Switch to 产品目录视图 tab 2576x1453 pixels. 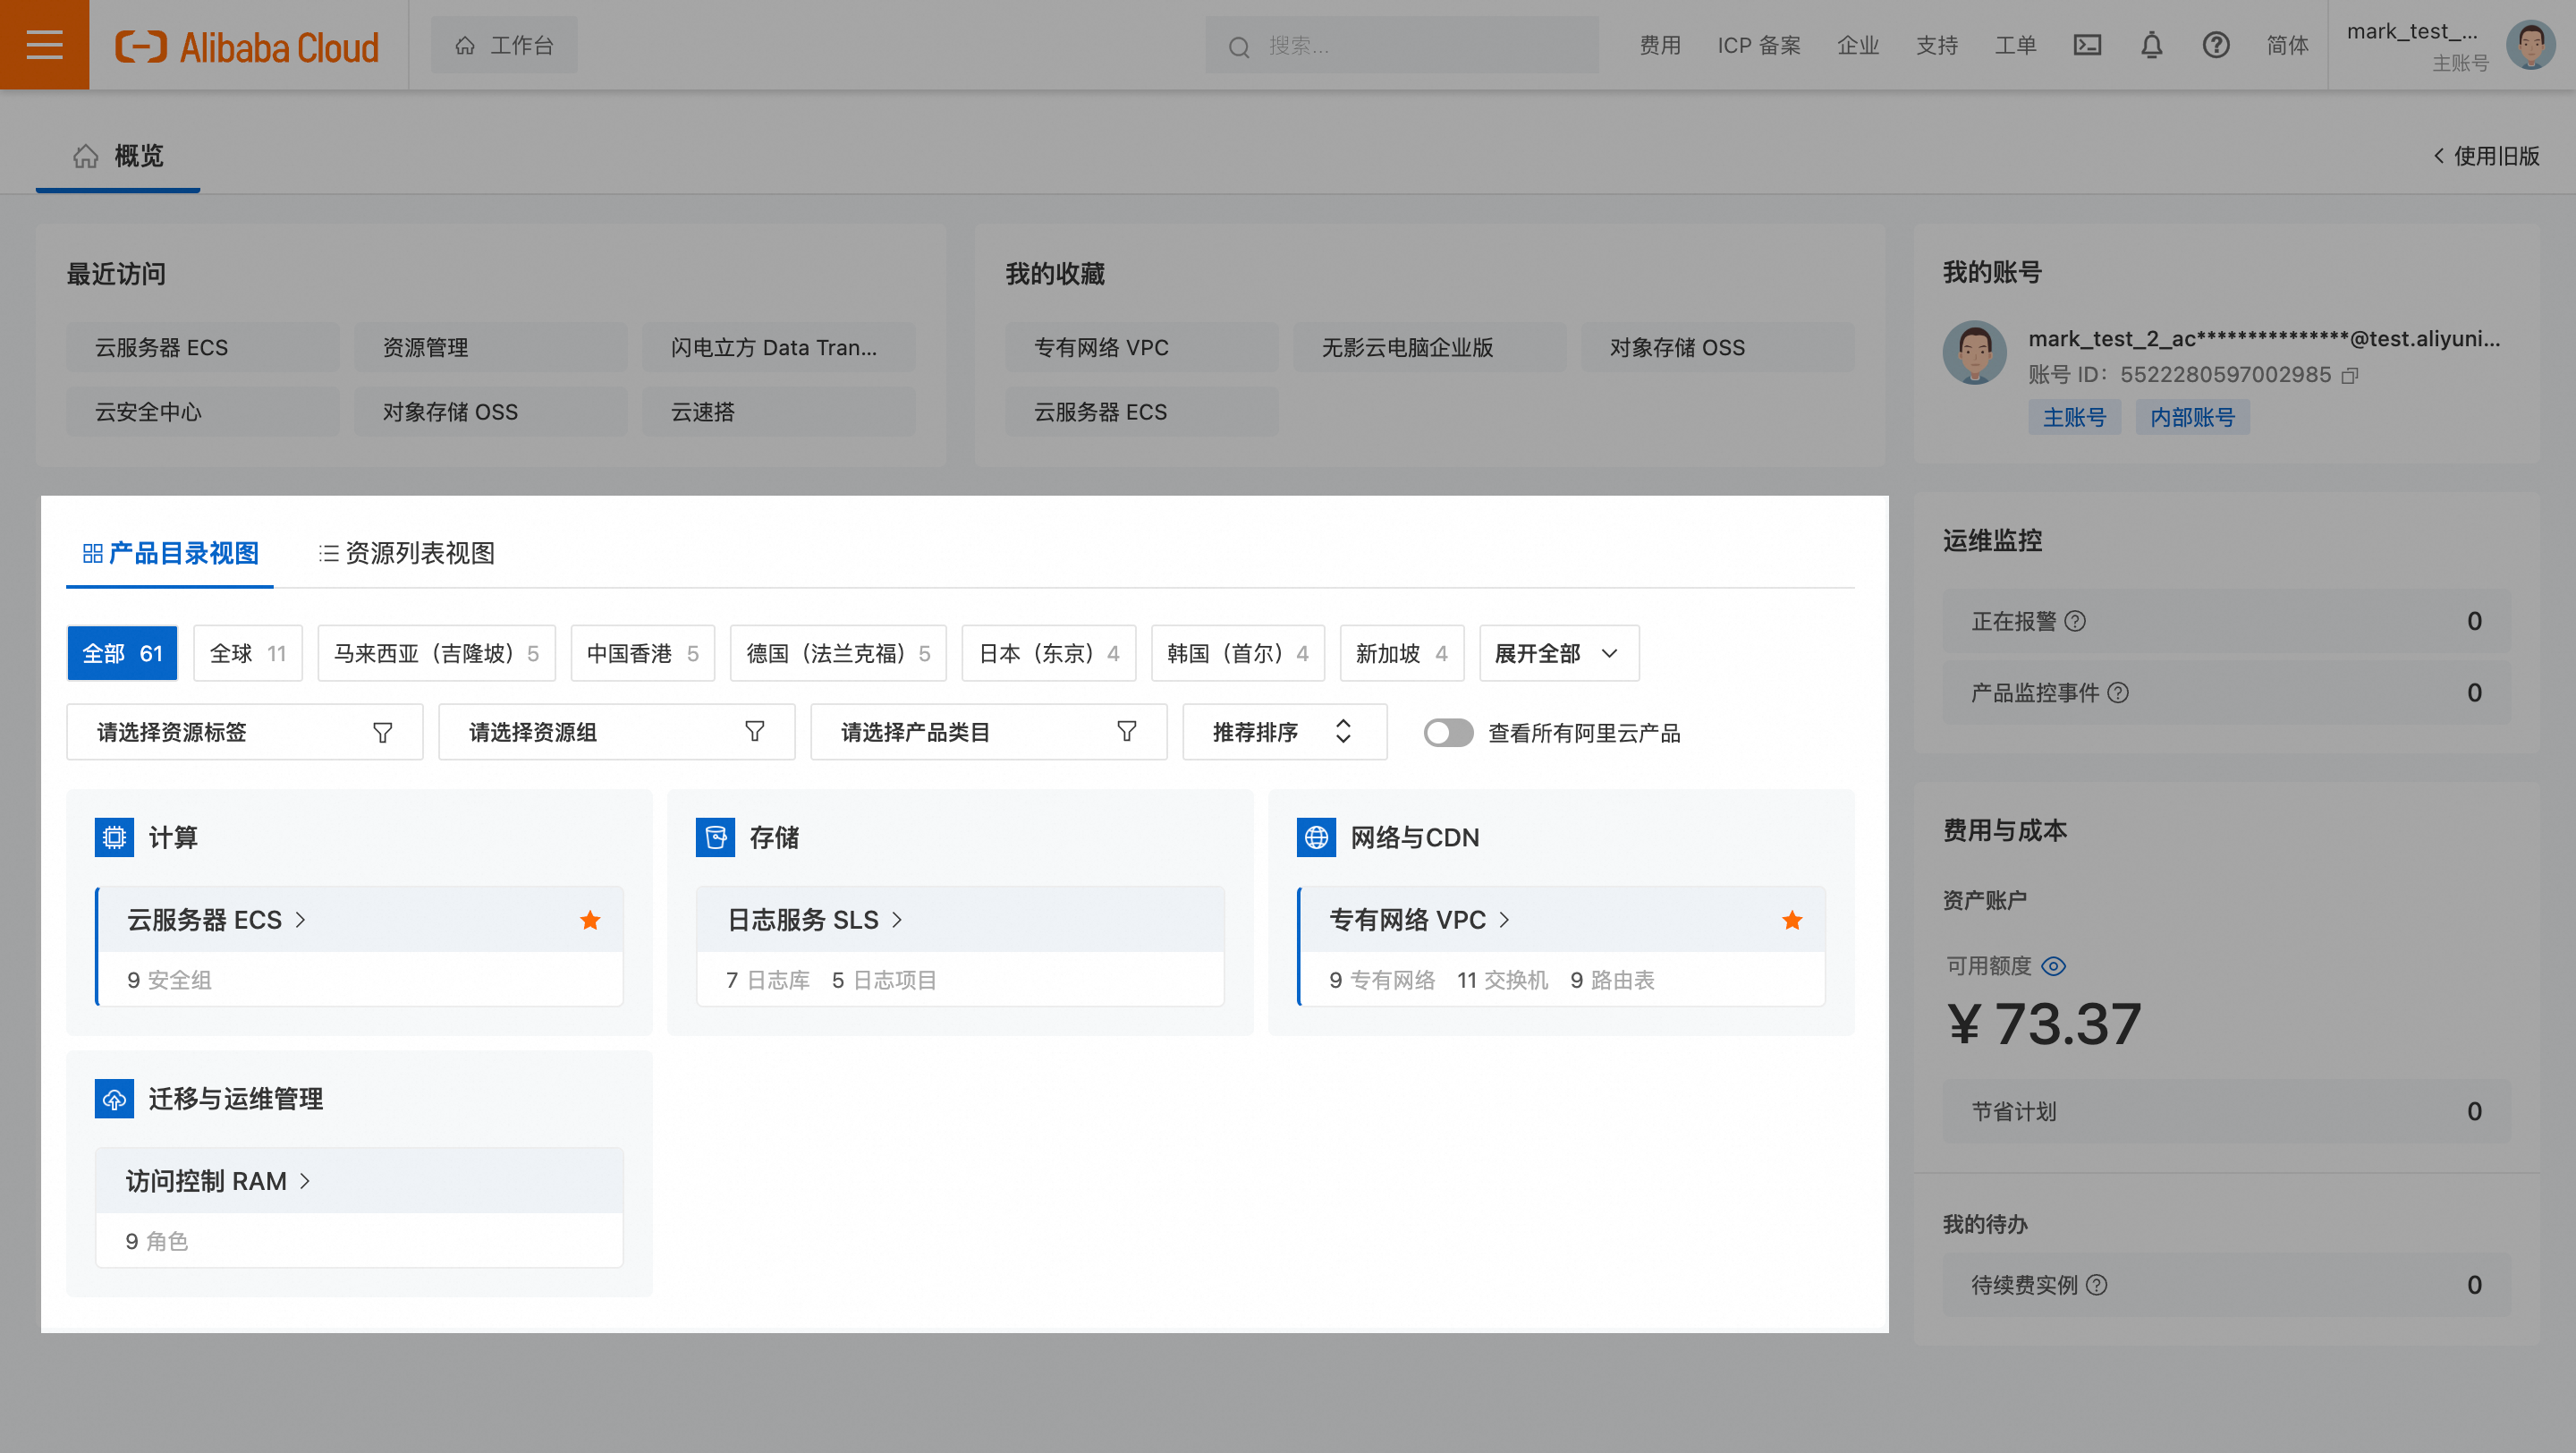[170, 553]
